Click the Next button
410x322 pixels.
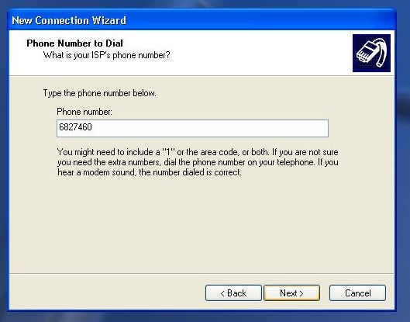coord(292,293)
